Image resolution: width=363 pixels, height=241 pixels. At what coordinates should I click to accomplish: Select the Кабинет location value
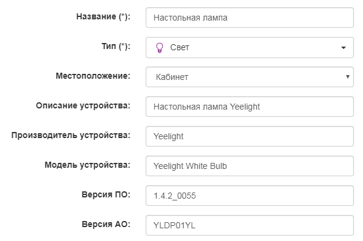[172, 77]
